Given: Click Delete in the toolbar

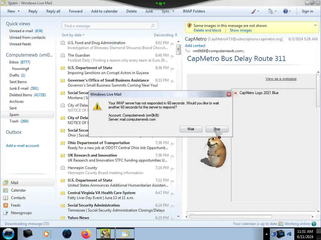Looking at the screenshot, I should pos(131,11).
